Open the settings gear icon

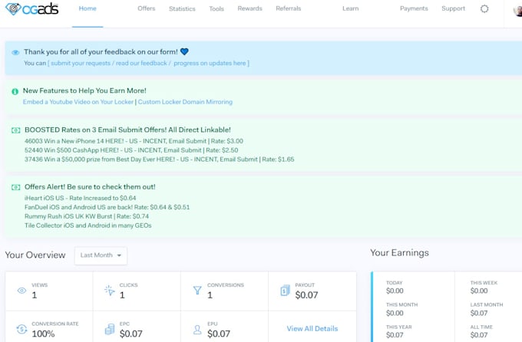click(x=484, y=9)
